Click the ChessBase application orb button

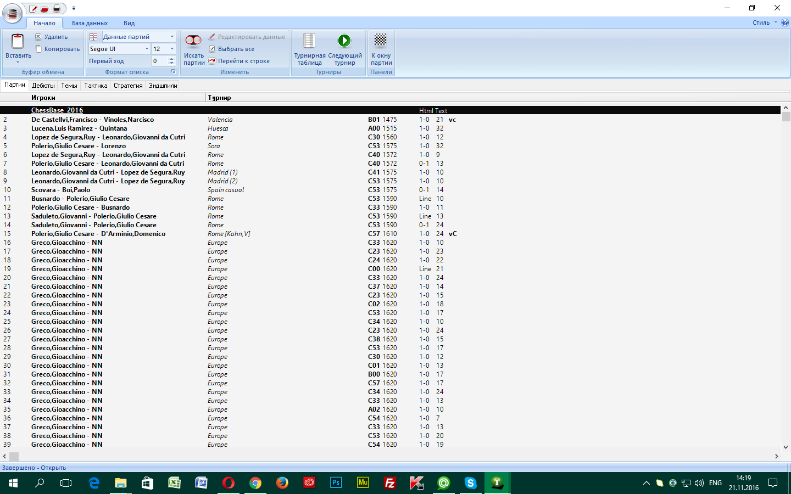(12, 13)
